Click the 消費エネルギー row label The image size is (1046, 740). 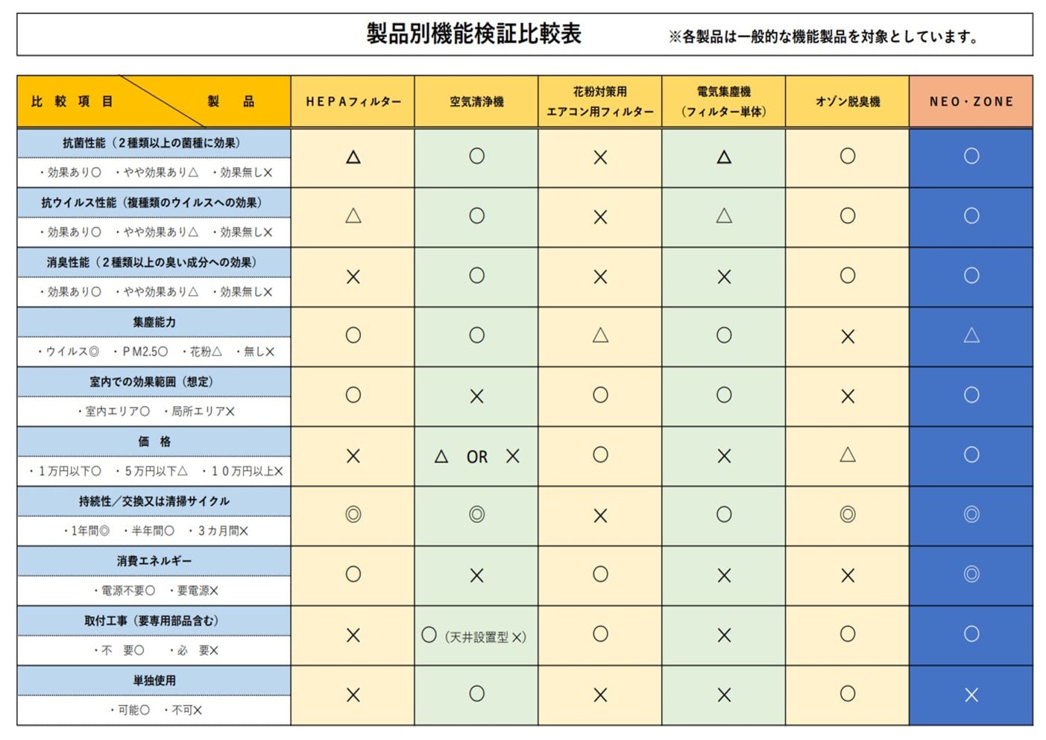pos(154,561)
